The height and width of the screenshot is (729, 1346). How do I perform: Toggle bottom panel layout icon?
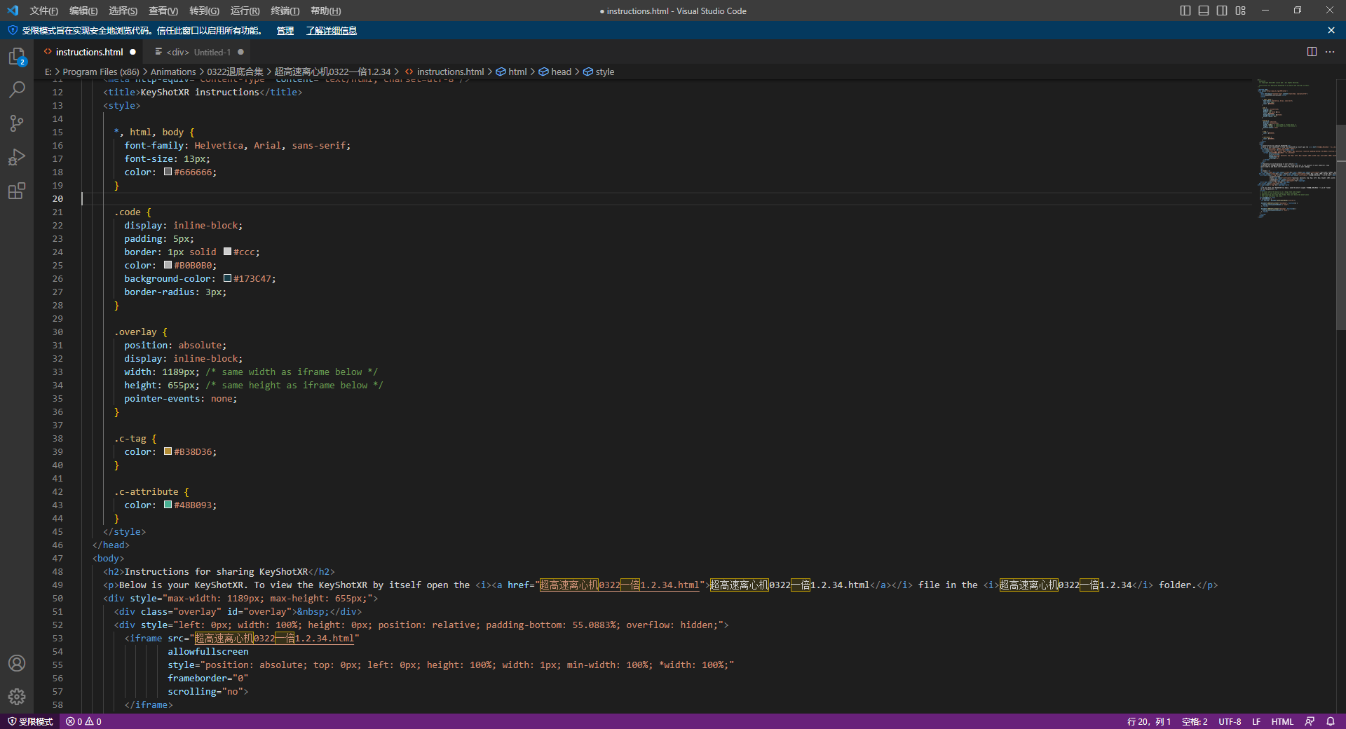(1204, 11)
